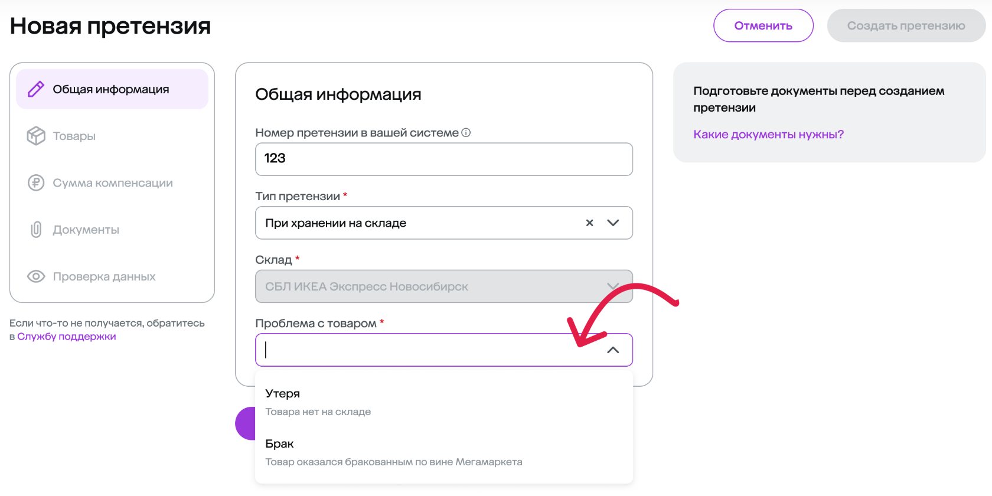This screenshot has width=992, height=496.
Task: Click the box icon next to Товары
Action: click(x=36, y=136)
